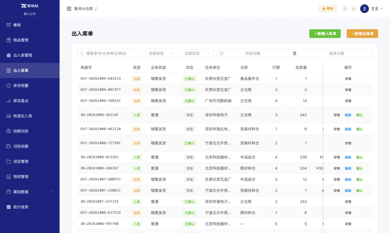Click the 库存预警 warning icon

[x=9, y=86]
